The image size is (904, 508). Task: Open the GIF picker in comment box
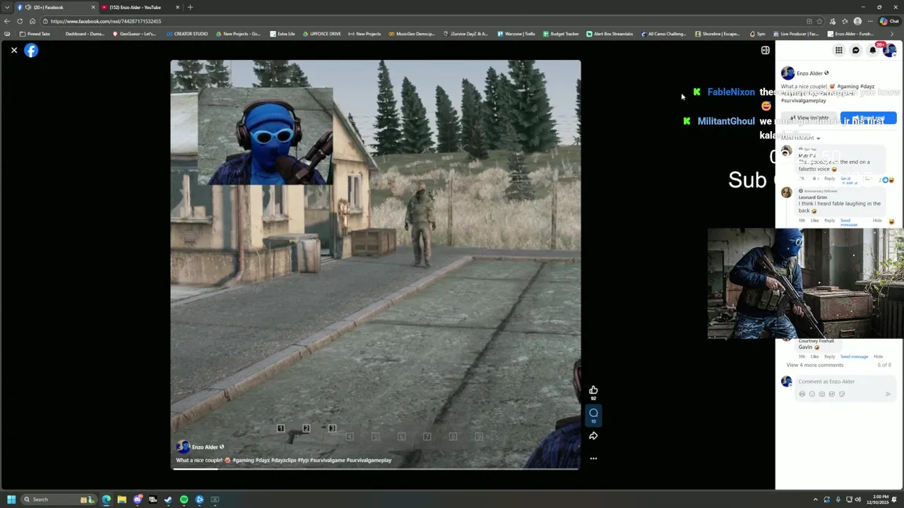[x=831, y=394]
